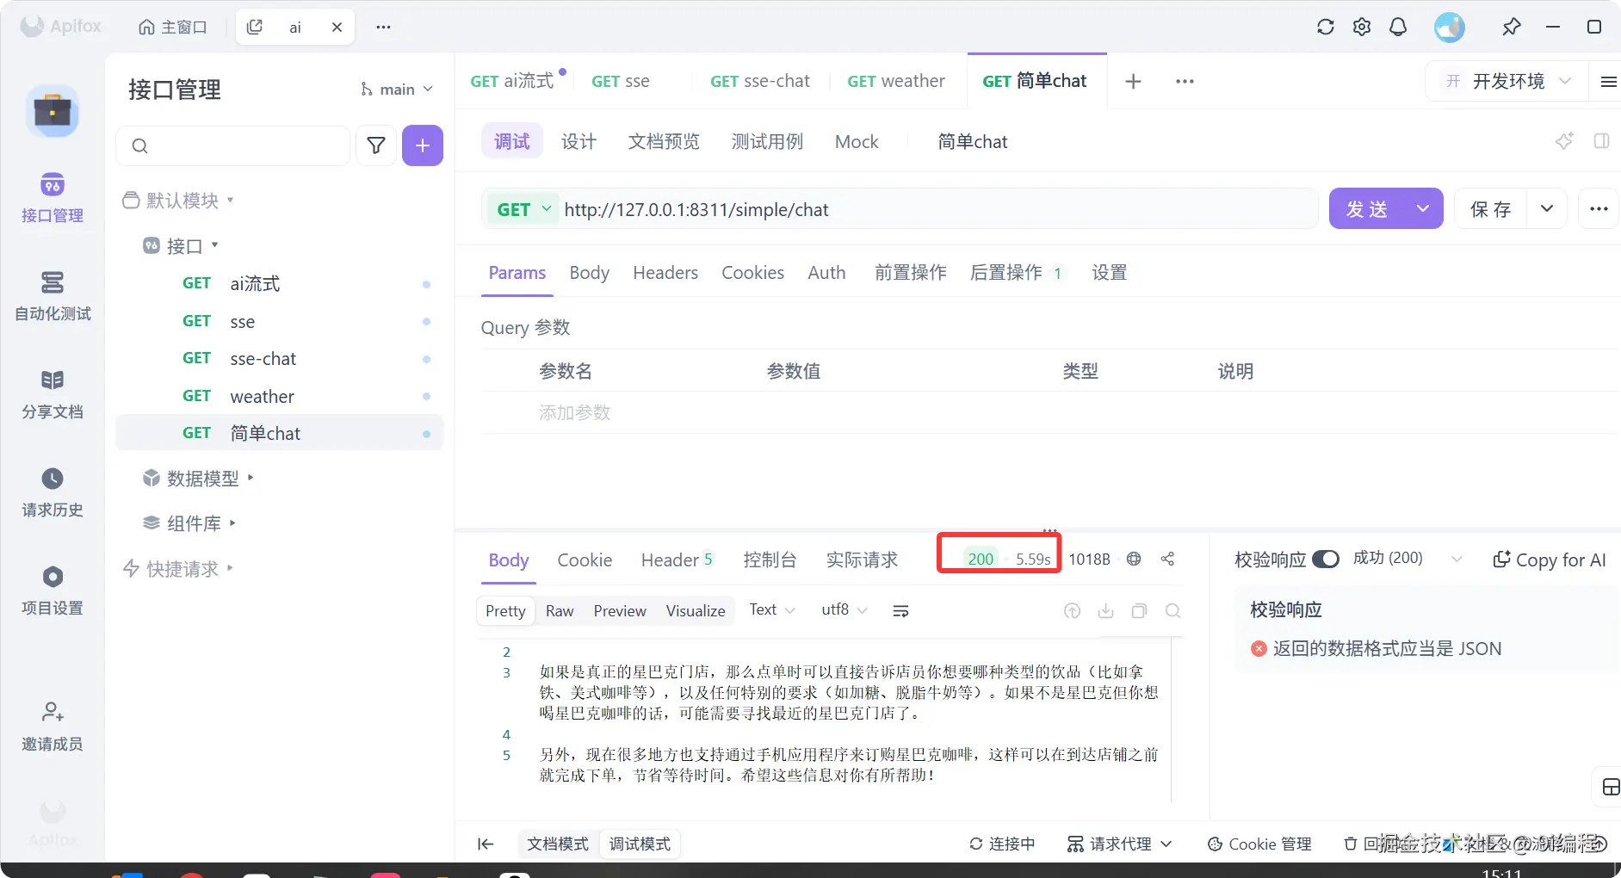The image size is (1621, 878).
Task: Click the 保存 save button
Action: pos(1491,209)
